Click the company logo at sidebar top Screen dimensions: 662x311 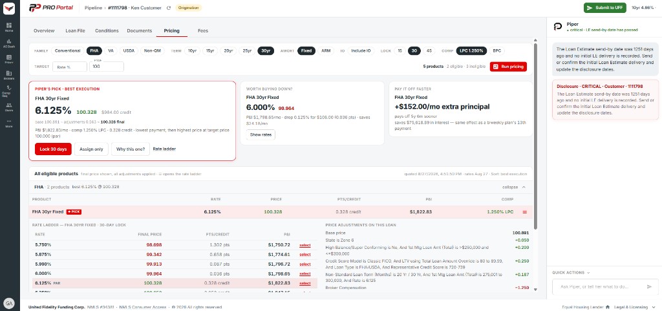click(x=9, y=8)
